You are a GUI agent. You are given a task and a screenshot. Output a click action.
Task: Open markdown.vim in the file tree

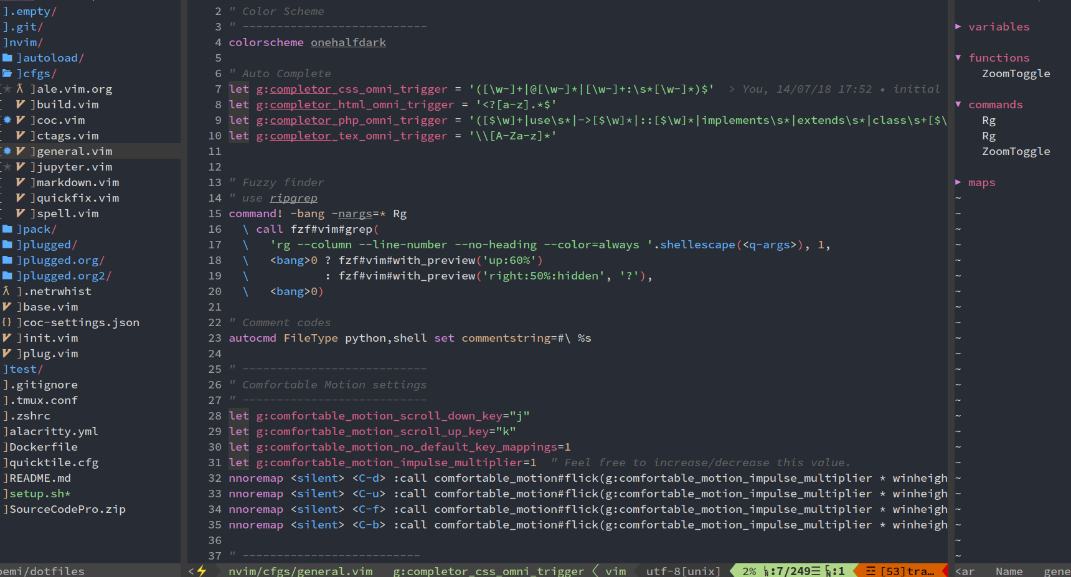click(x=77, y=182)
